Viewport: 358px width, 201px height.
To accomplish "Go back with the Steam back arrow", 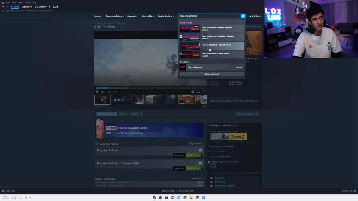I will tap(3, 7).
